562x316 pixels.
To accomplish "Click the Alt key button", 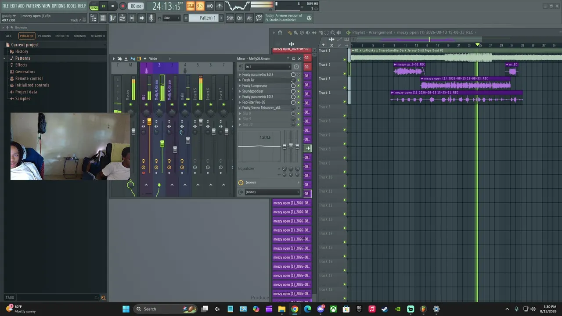I will (249, 18).
